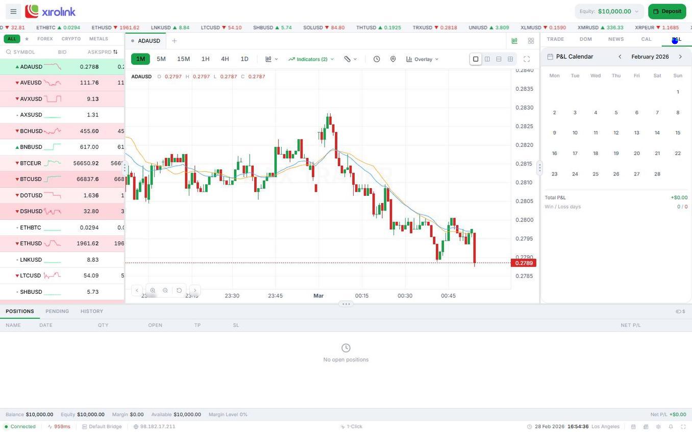The width and height of the screenshot is (692, 432).
Task: Open the calendar icon in status bar
Action: [x=633, y=427]
